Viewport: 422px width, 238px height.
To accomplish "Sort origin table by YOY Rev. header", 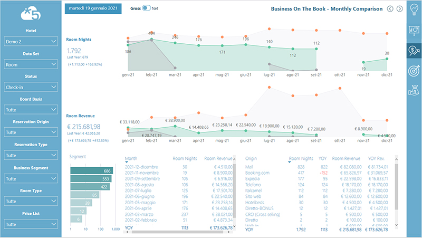I will [376, 158].
